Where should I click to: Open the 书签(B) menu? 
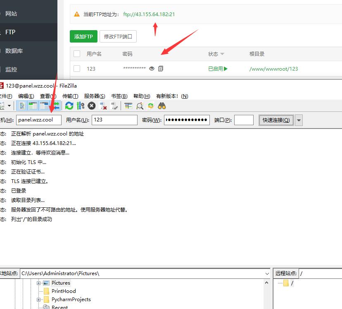tap(119, 96)
